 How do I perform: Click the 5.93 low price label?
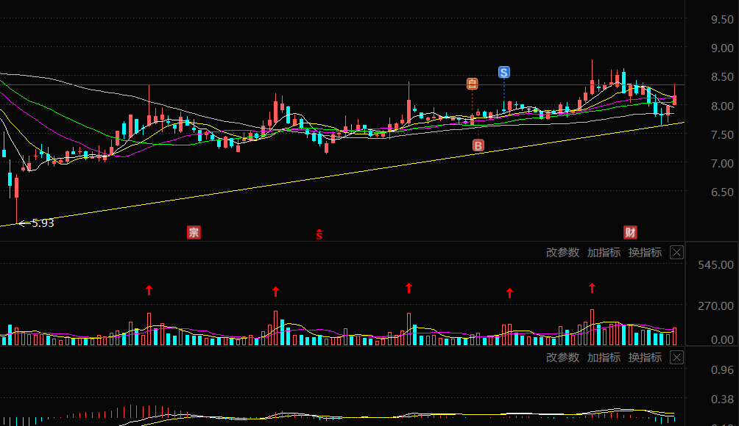(x=43, y=223)
